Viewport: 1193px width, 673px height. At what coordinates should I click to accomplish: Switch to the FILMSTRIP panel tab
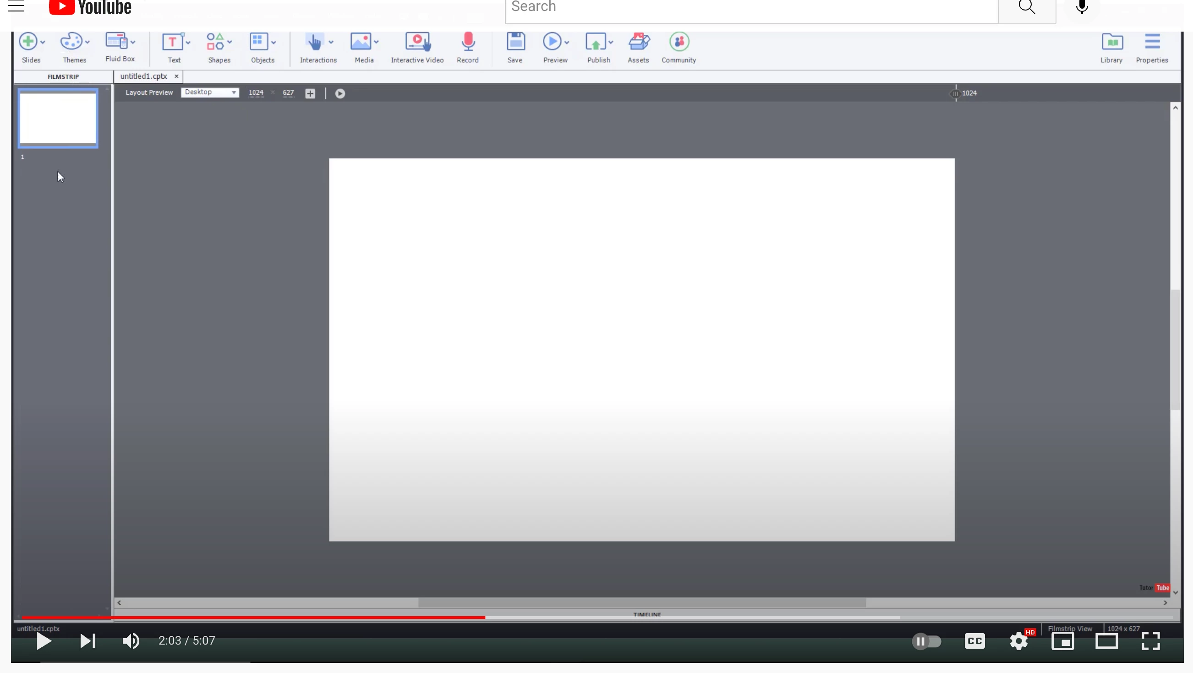point(63,77)
